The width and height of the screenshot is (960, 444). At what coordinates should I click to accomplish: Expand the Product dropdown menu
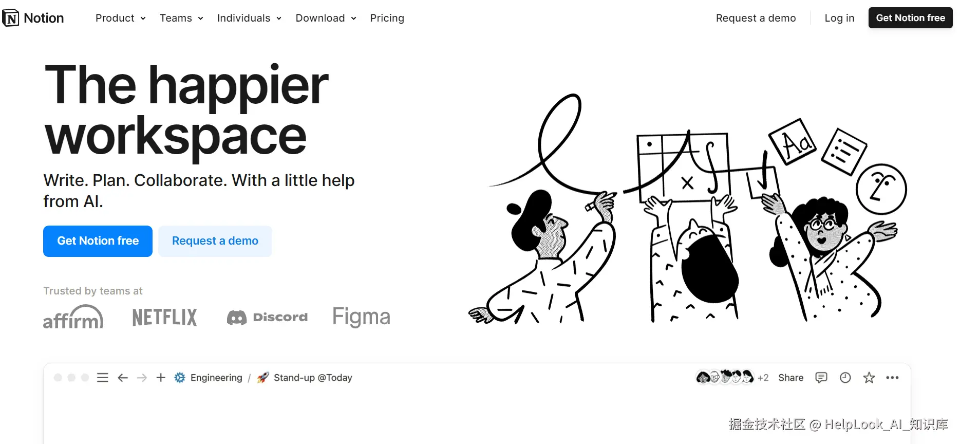point(121,18)
